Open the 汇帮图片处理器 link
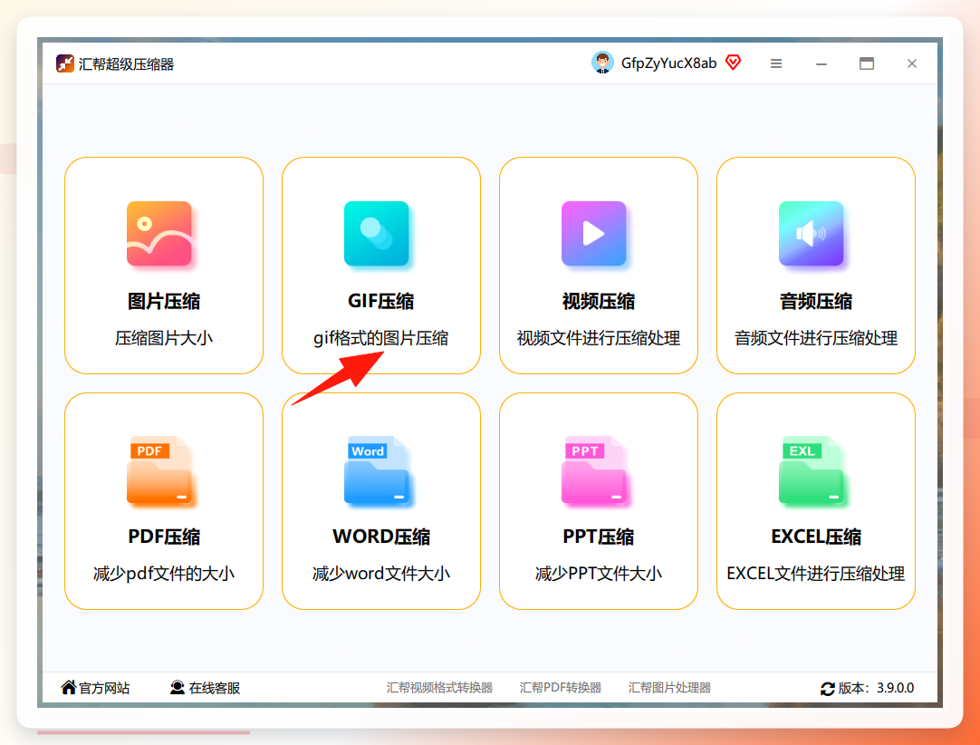This screenshot has height=745, width=980. (x=669, y=688)
